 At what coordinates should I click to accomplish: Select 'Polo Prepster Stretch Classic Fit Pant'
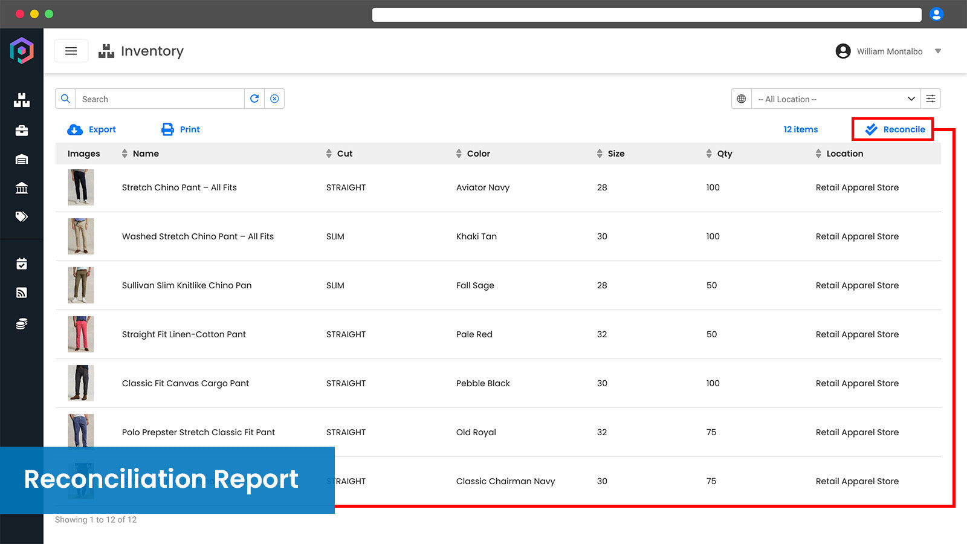[x=198, y=432]
